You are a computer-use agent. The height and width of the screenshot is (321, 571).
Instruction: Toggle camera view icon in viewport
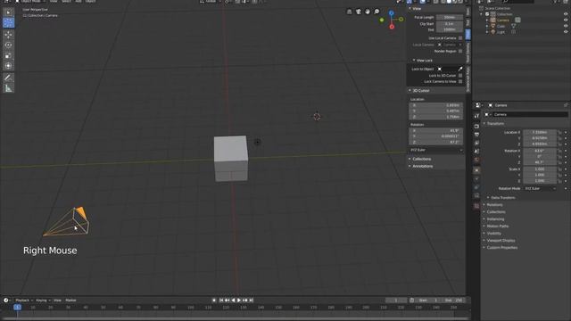[359, 12]
